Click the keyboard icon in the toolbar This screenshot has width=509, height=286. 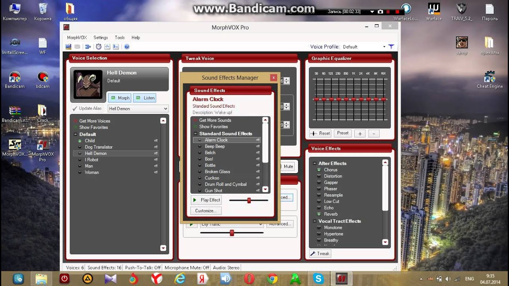coord(78,46)
